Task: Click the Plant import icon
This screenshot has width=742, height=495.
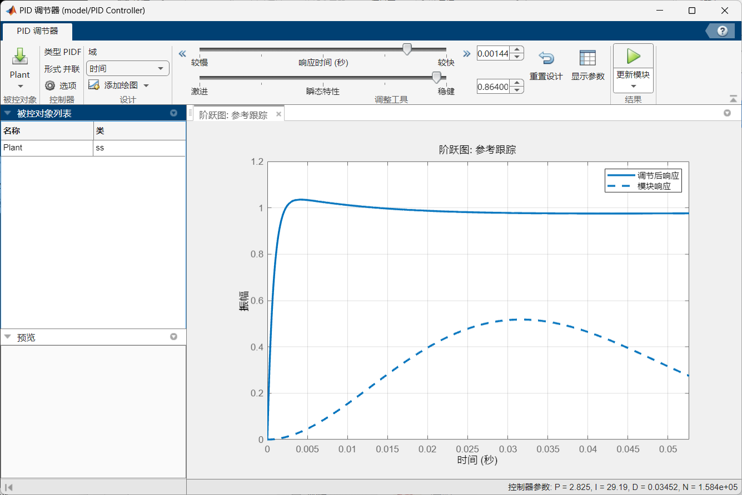Action: pos(19,56)
